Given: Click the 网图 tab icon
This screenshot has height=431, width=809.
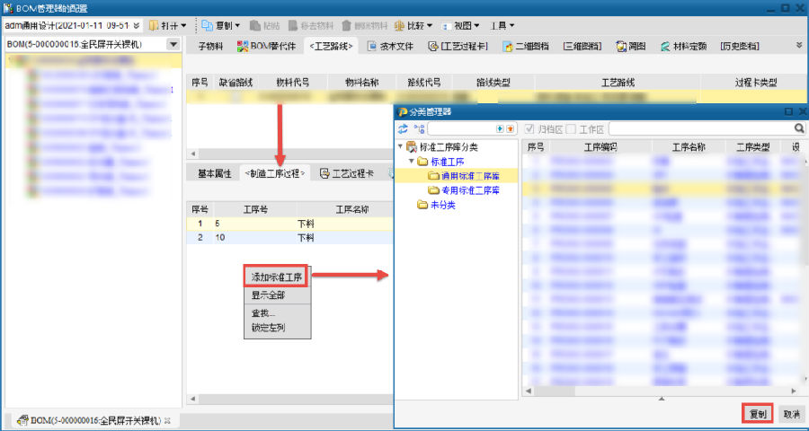Looking at the screenshot, I should pos(621,46).
